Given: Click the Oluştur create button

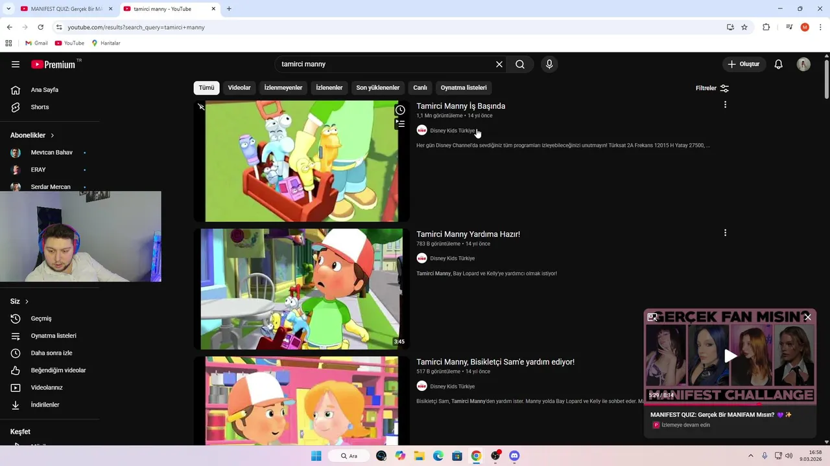Looking at the screenshot, I should 743,64.
